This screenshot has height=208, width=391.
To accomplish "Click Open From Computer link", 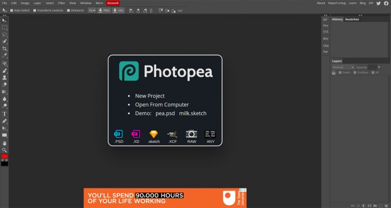I will tap(162, 104).
